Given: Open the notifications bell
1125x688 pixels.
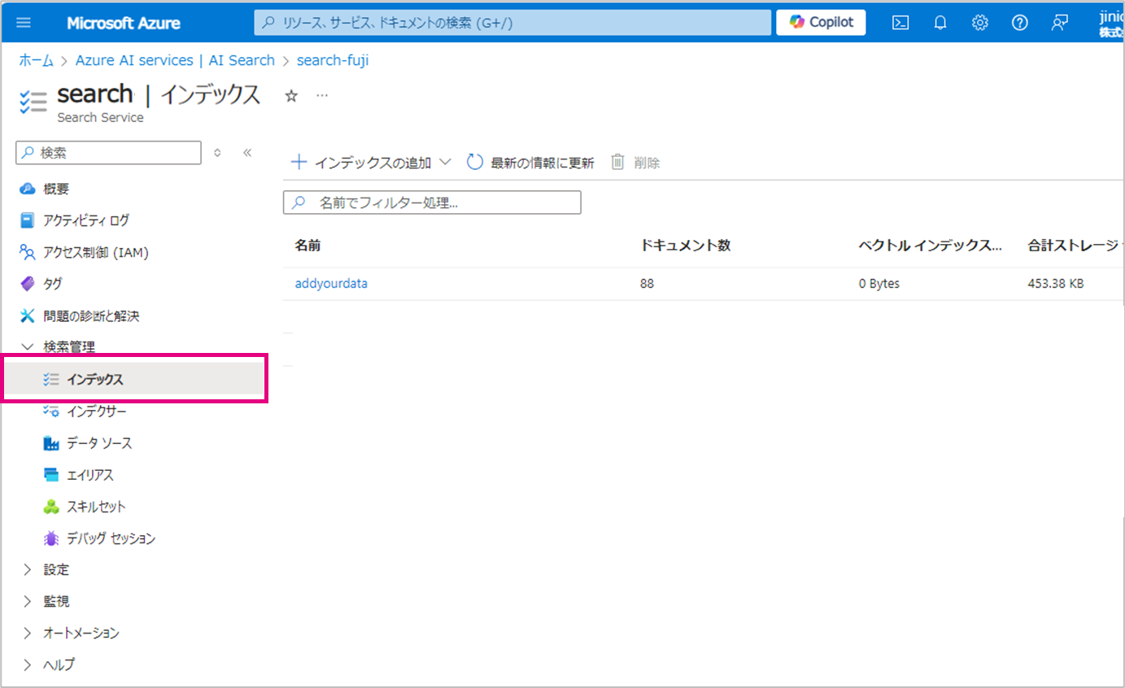Looking at the screenshot, I should click(x=940, y=23).
